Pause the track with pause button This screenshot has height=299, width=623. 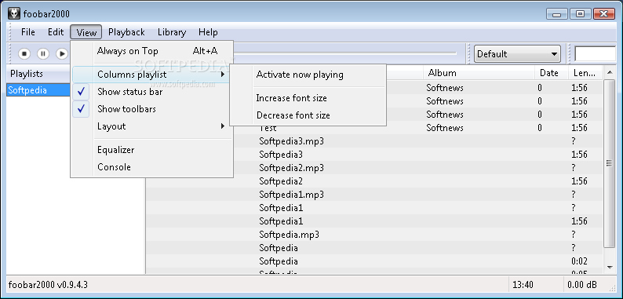point(43,53)
